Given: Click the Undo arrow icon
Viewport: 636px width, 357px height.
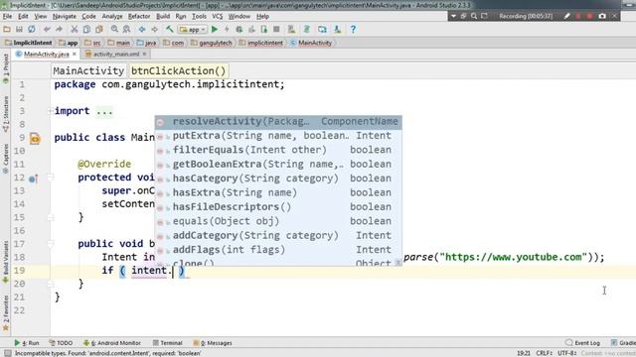Looking at the screenshot, I should pos(47,29).
